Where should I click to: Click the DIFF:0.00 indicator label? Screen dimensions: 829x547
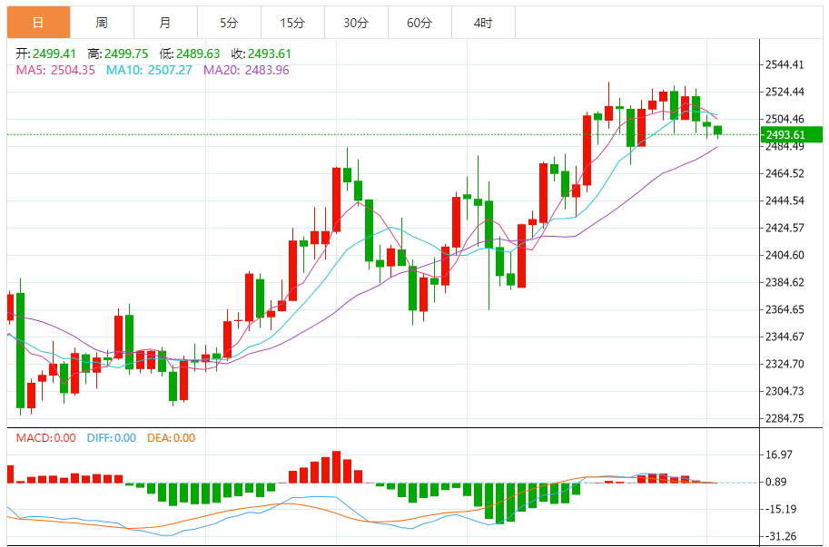click(112, 438)
